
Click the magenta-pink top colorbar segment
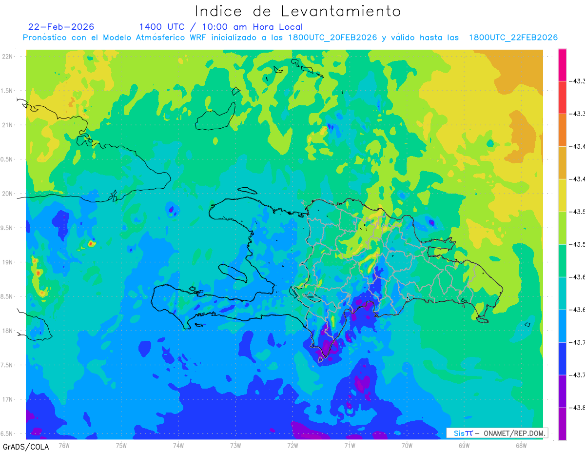coord(562,65)
